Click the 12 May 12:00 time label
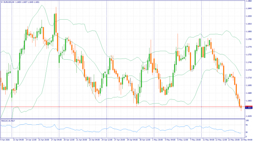Screen dimensions: 253x142 pos(221,140)
